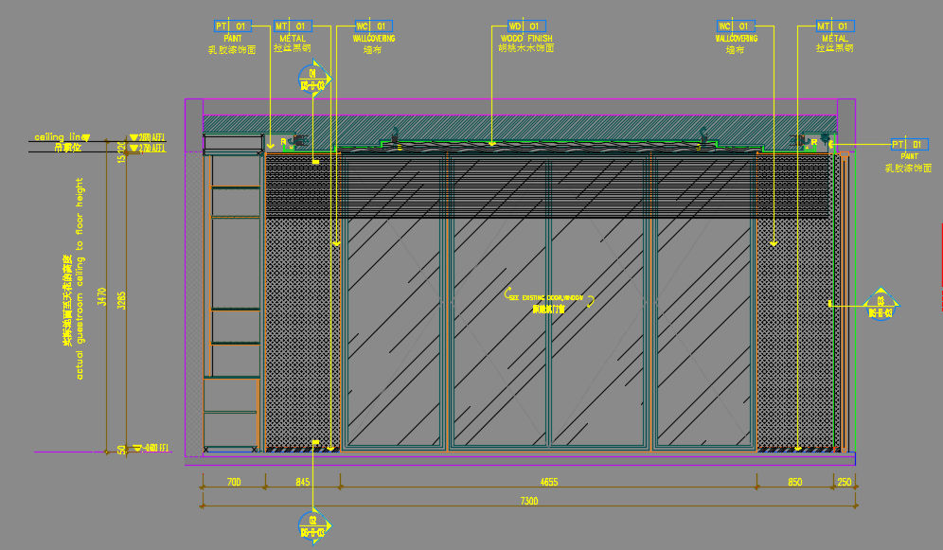This screenshot has width=943, height=550.
Task: Click the 4655 dimension text
Action: click(549, 483)
